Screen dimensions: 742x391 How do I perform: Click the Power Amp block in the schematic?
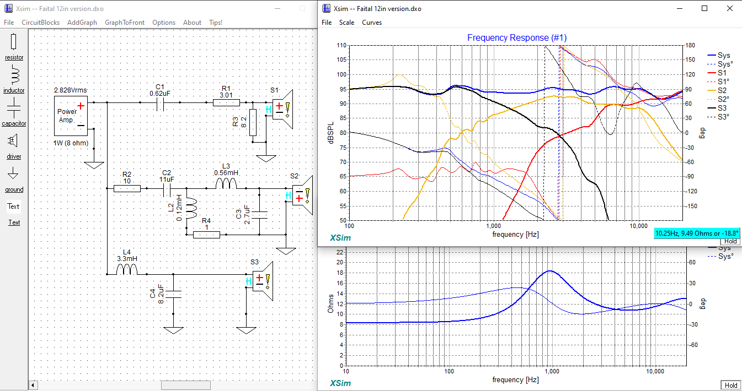[x=71, y=115]
